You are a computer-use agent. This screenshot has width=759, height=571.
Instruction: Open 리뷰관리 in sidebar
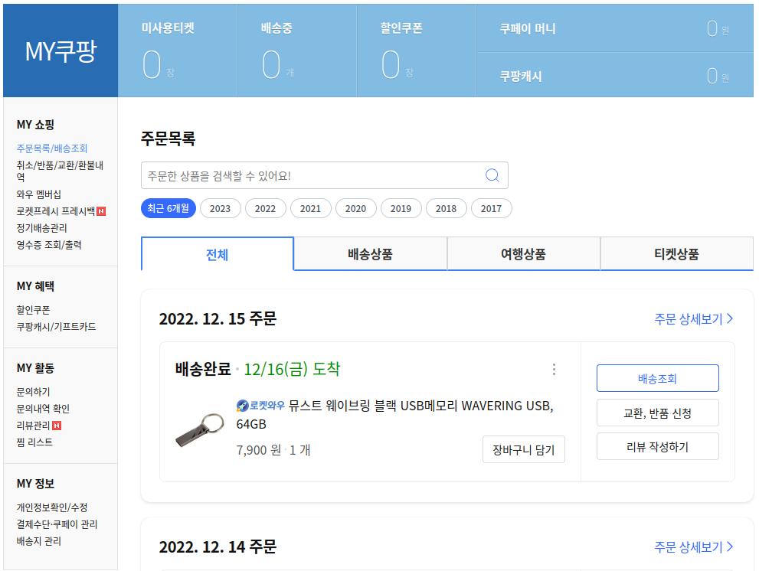34,426
